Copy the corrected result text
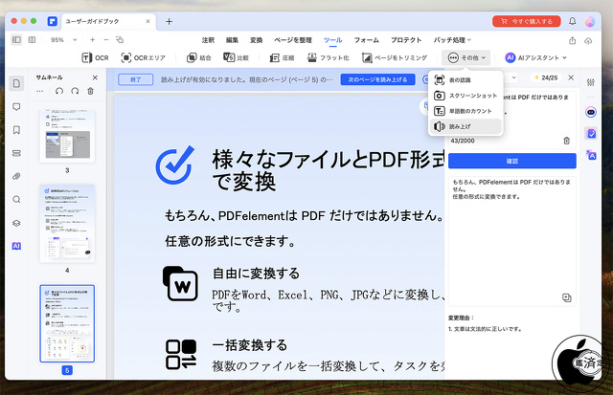Viewport: 613px width, 395px height. (x=566, y=297)
